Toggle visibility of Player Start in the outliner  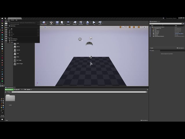(150, 32)
